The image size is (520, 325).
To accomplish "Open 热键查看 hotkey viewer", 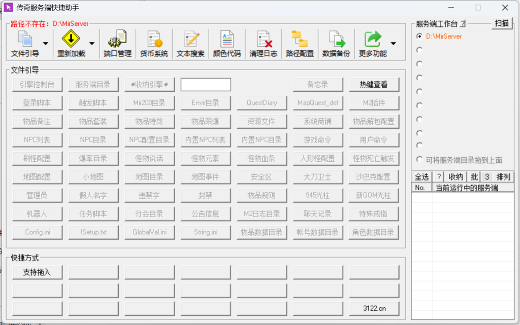I will point(374,84).
